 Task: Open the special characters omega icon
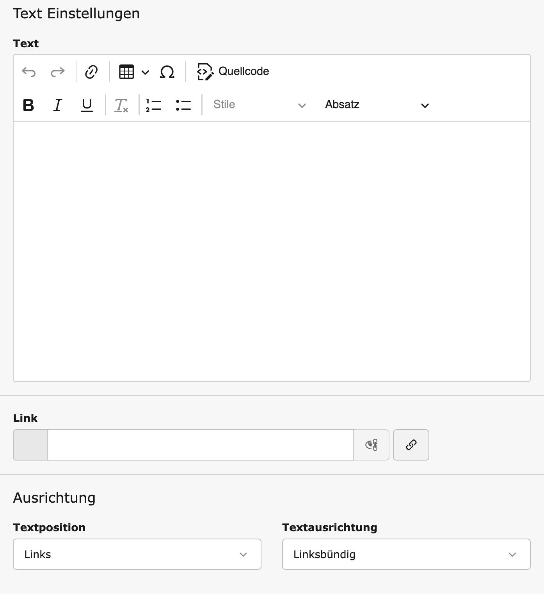[167, 72]
